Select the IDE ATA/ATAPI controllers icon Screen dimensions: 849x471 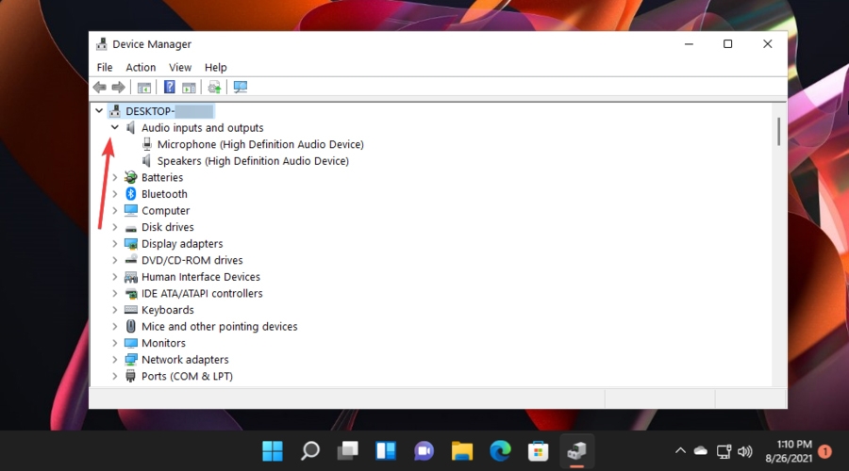click(130, 294)
